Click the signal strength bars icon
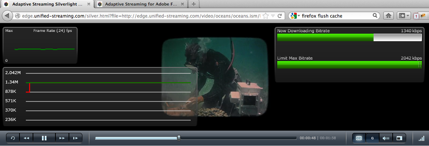429x146 pixels. click(422, 139)
